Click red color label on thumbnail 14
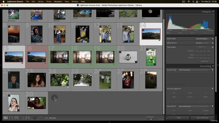This screenshot has width=219, height=123. coord(159,40)
